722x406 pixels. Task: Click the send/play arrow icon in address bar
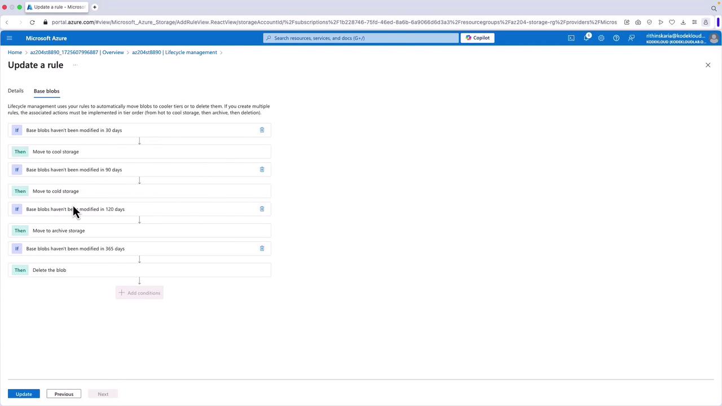point(661,22)
